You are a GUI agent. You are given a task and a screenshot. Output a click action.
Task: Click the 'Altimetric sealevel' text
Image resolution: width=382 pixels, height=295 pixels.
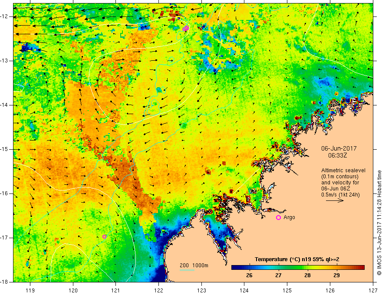tap(343, 170)
